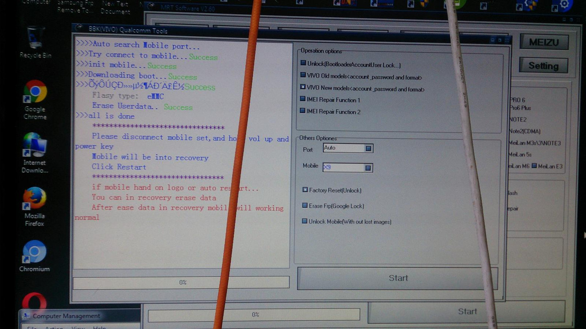Check Unlock Mobile(With out lost images)
This screenshot has width=586, height=329.
(x=304, y=221)
